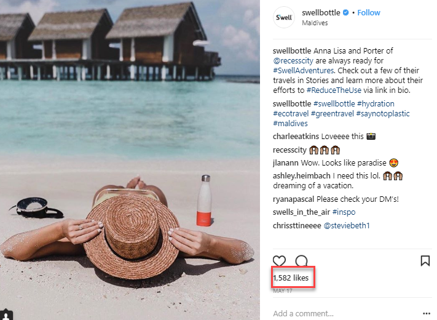Image resolution: width=437 pixels, height=320 pixels.
Task: Open the @steviebeth1 mention
Action: [x=346, y=226]
